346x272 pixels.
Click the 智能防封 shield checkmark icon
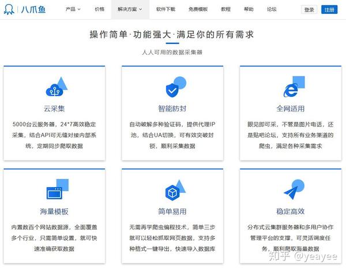click(176, 87)
